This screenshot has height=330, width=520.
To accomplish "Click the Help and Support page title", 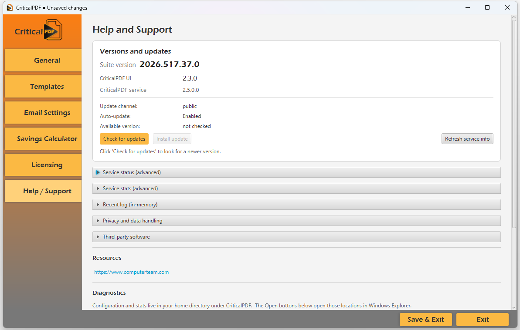I will coord(133,30).
